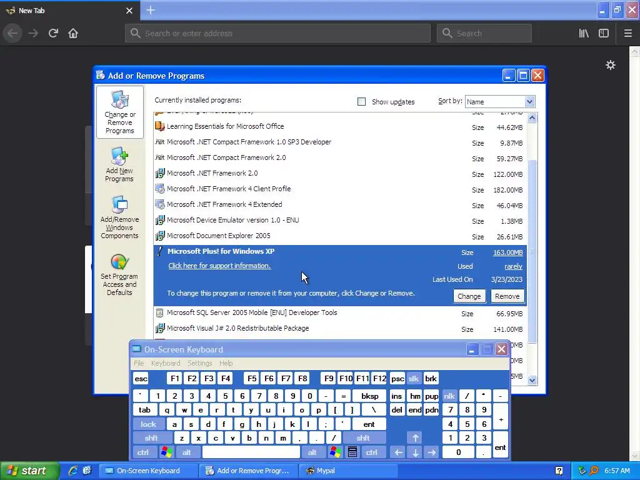The width and height of the screenshot is (640, 480).
Task: Toggle the lock key on on-screen keyboard
Action: [149, 424]
